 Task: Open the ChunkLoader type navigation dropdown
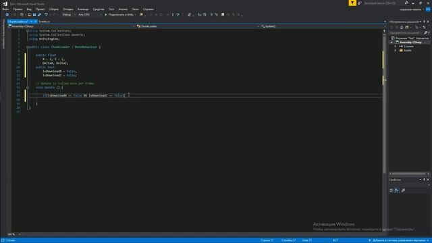click(x=198, y=26)
